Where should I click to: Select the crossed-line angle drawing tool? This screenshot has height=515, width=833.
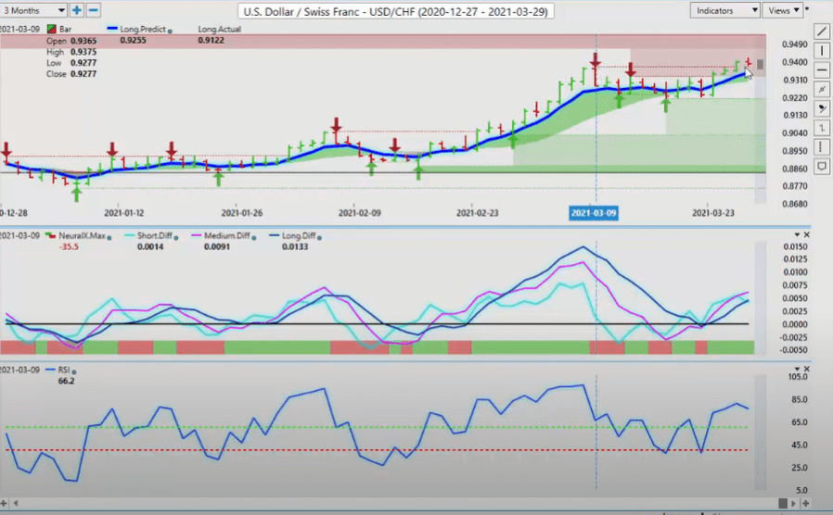tap(821, 89)
